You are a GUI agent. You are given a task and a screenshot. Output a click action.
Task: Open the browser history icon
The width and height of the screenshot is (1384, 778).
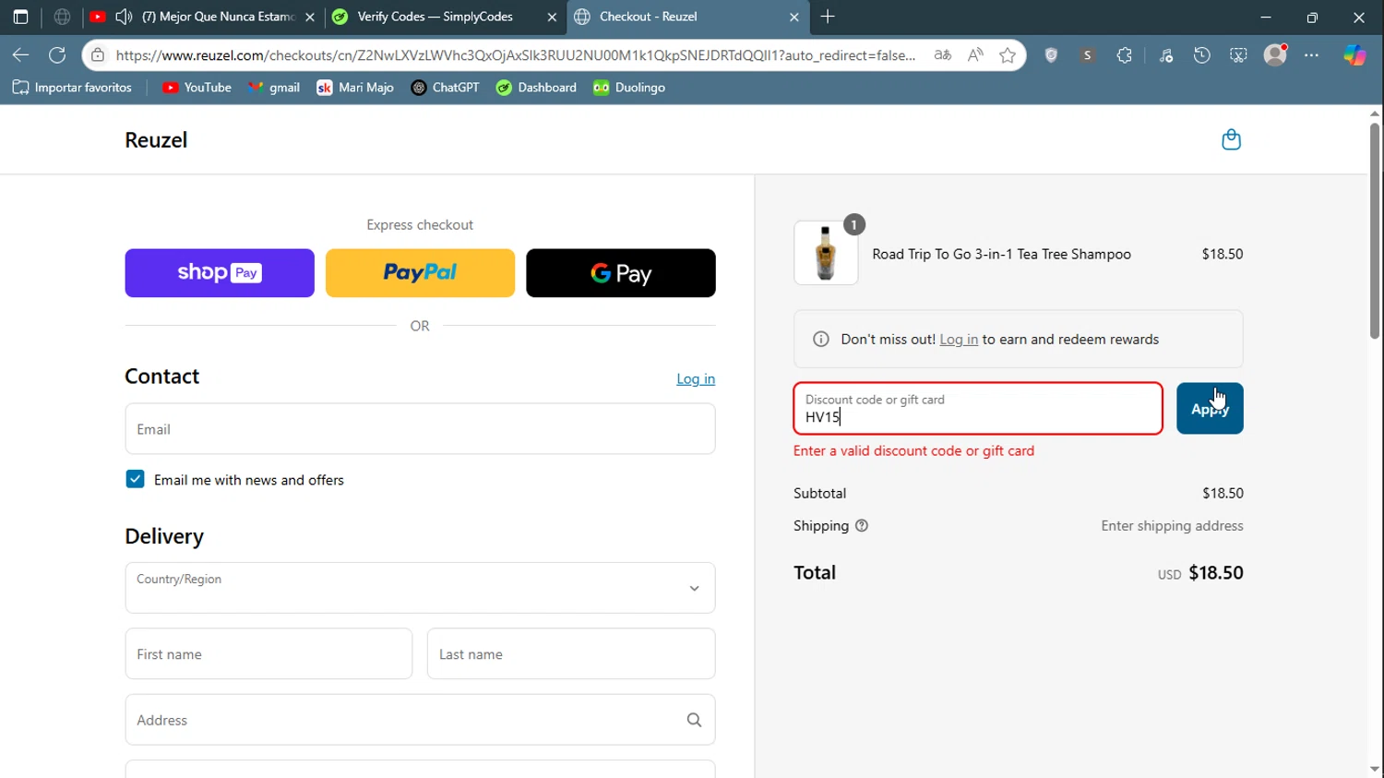(1201, 55)
